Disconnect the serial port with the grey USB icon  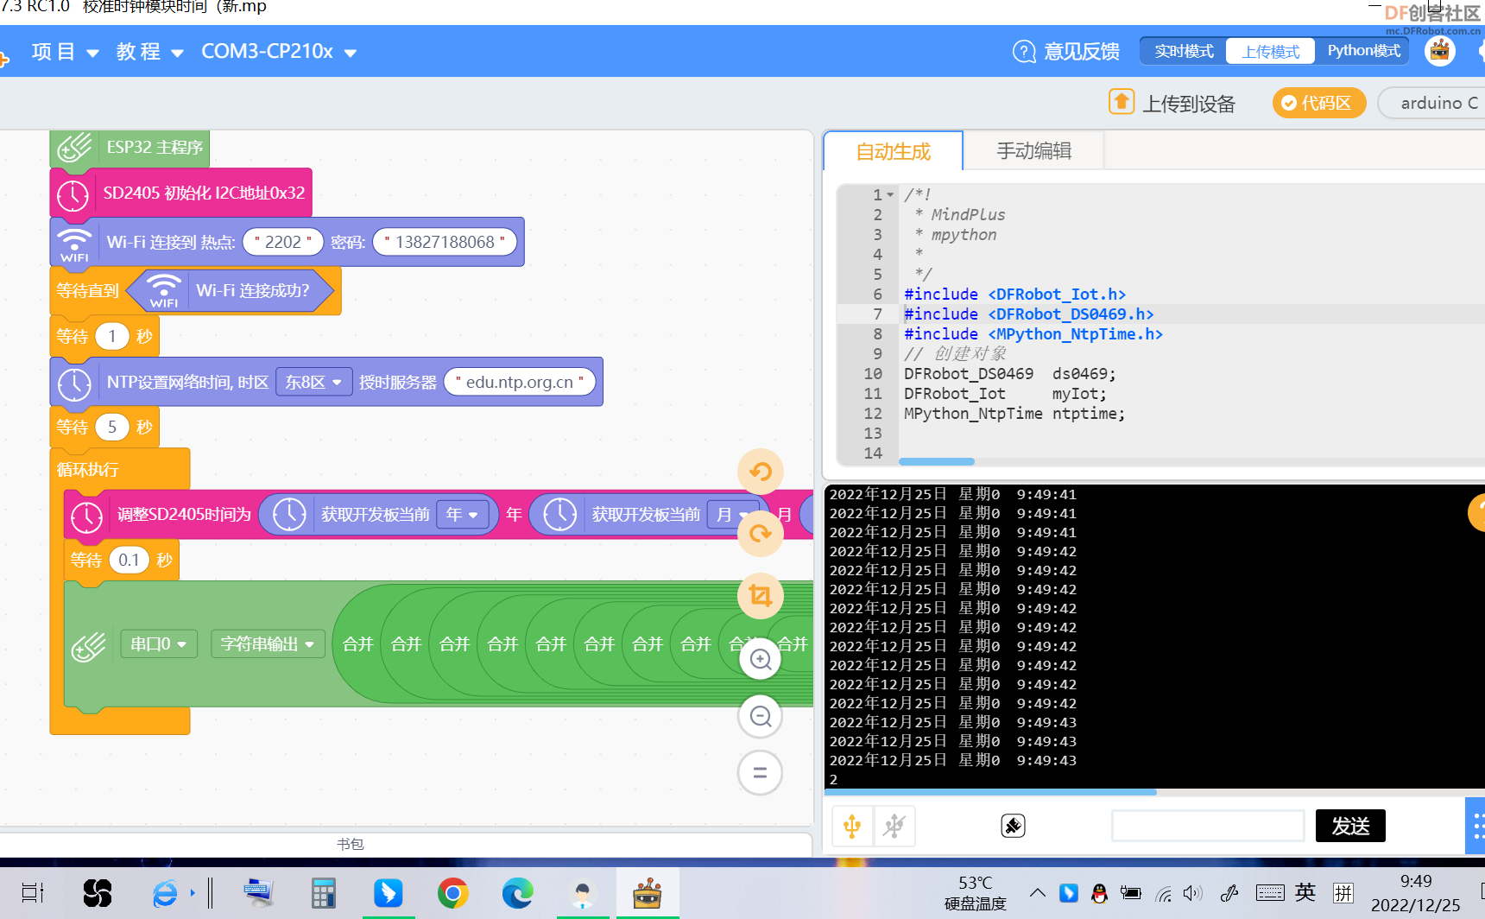pos(894,827)
